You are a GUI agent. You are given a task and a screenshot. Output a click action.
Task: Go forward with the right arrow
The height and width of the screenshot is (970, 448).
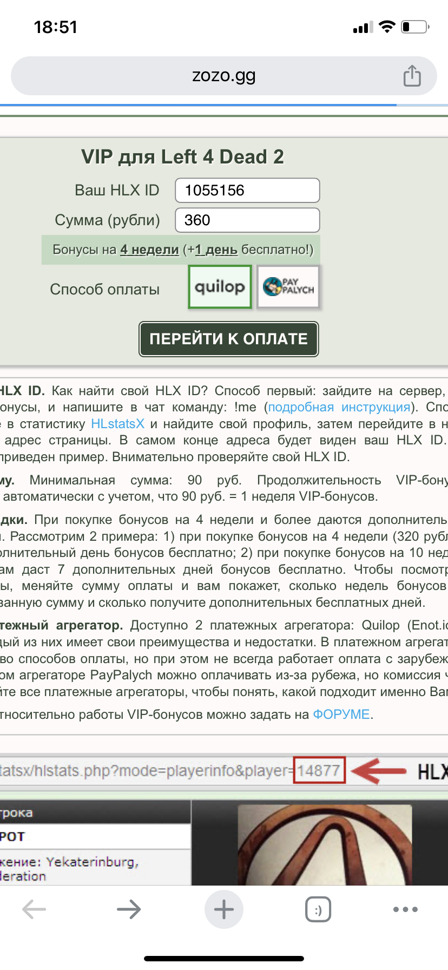pos(129,909)
